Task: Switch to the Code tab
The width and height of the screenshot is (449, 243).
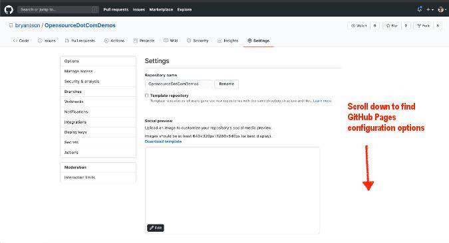Action: click(x=21, y=40)
